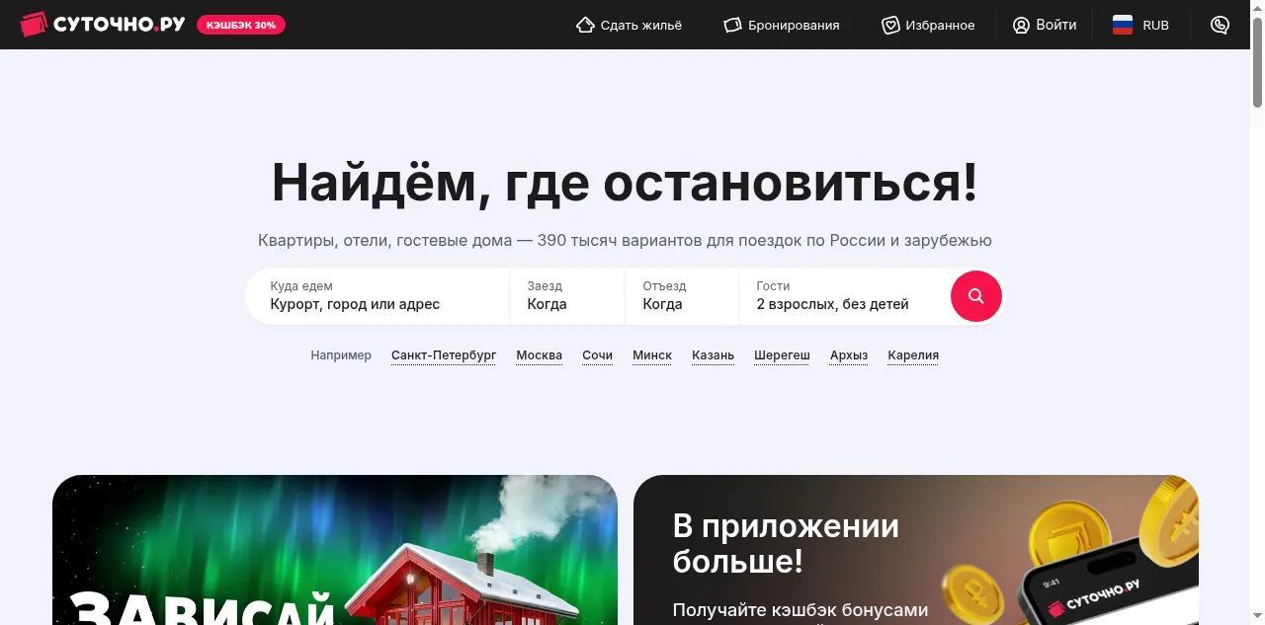Click the ticket icon beside Бронирования

click(x=732, y=25)
